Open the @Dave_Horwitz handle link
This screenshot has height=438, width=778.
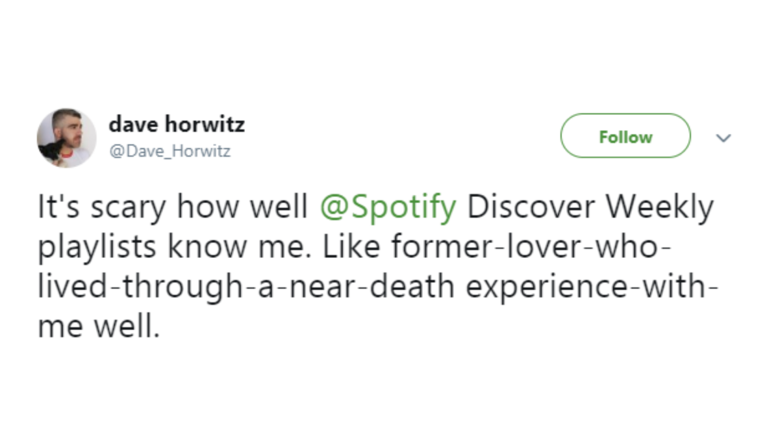[x=170, y=151]
